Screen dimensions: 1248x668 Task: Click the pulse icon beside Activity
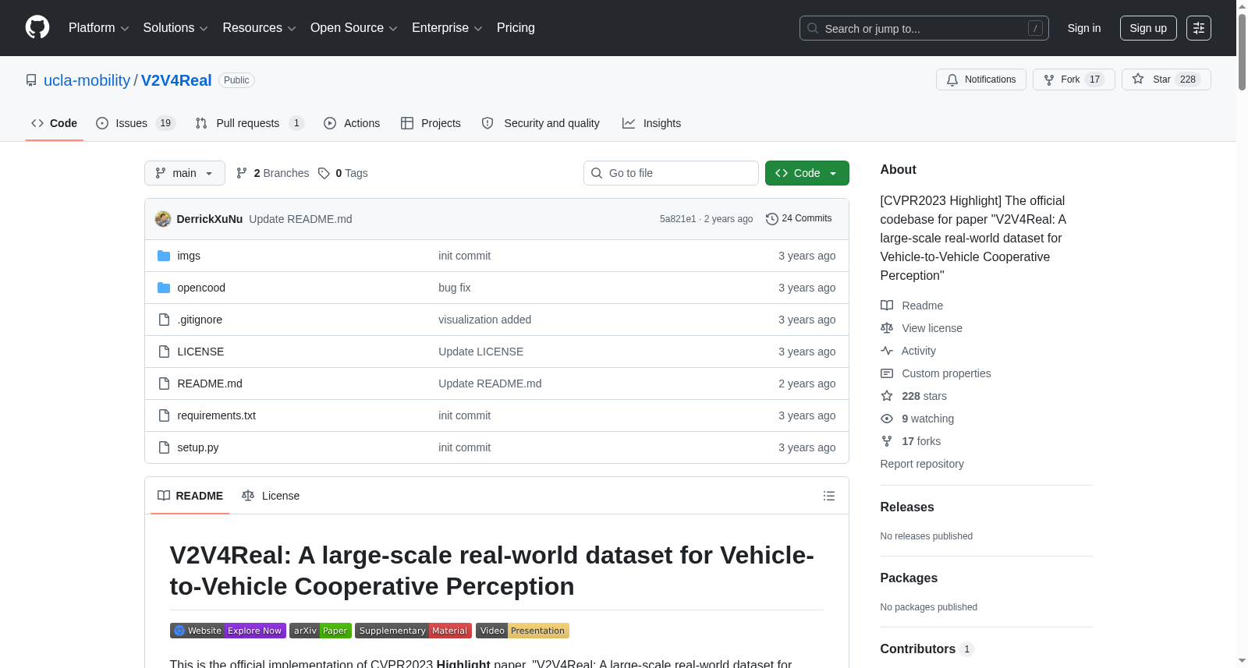click(x=887, y=351)
